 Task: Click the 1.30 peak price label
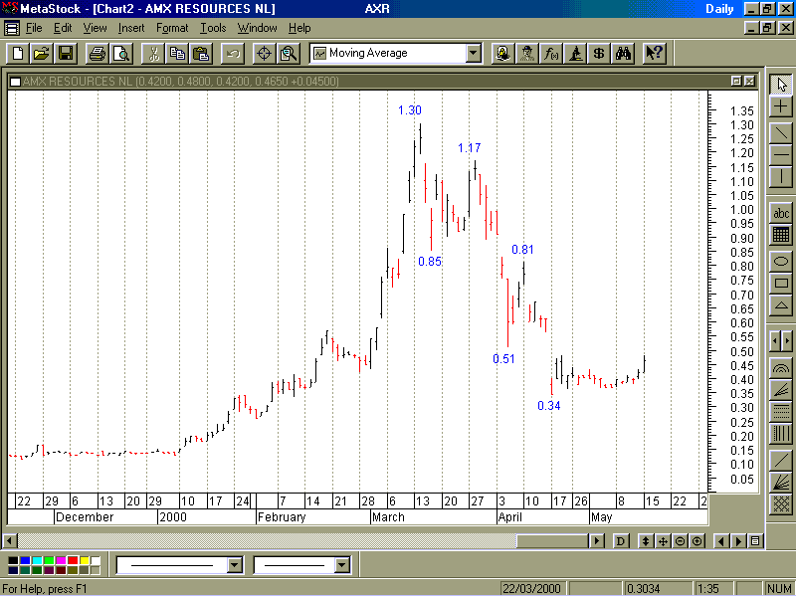pos(410,110)
